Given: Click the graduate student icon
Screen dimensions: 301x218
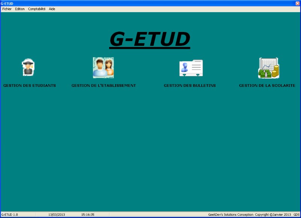Looking at the screenshot, I should [x=28, y=67].
